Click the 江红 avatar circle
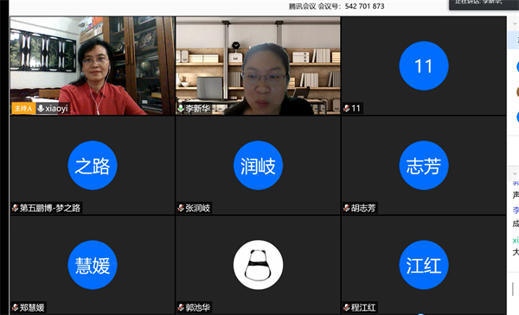Viewport: 519px width, 315px height. [424, 265]
